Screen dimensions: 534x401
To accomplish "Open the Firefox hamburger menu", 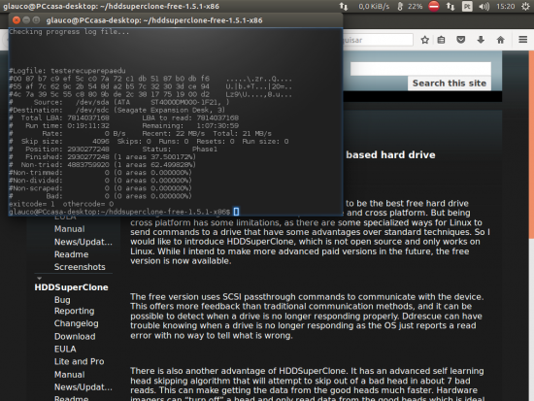I will click(522, 40).
